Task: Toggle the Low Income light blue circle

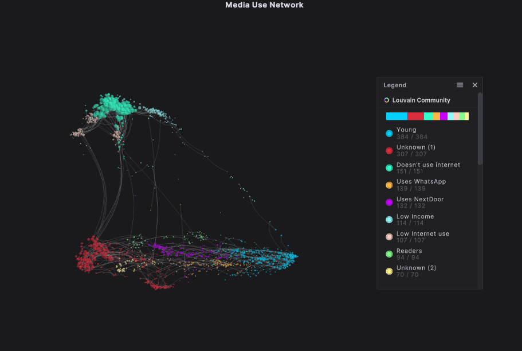Action: [x=389, y=220]
